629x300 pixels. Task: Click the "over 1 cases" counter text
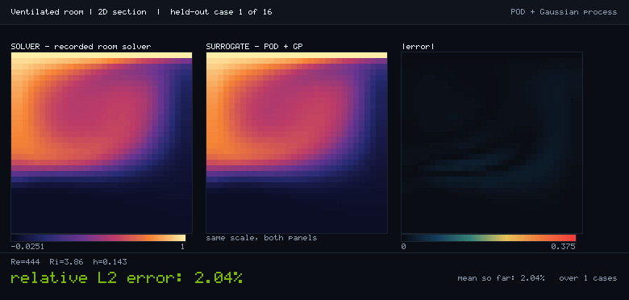tap(588, 278)
